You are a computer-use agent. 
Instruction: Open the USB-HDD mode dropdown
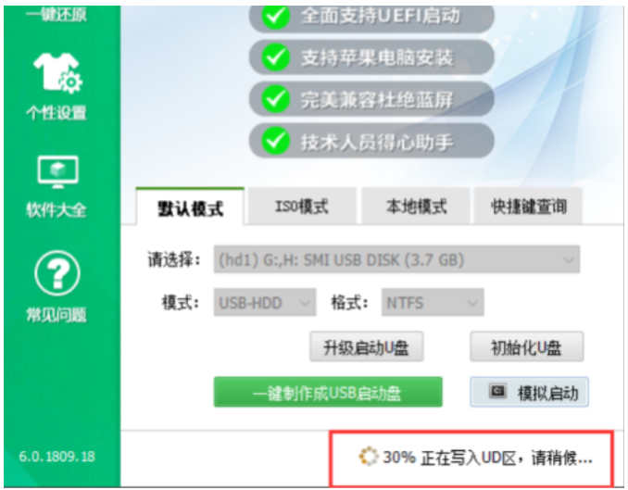pyautogui.click(x=265, y=303)
